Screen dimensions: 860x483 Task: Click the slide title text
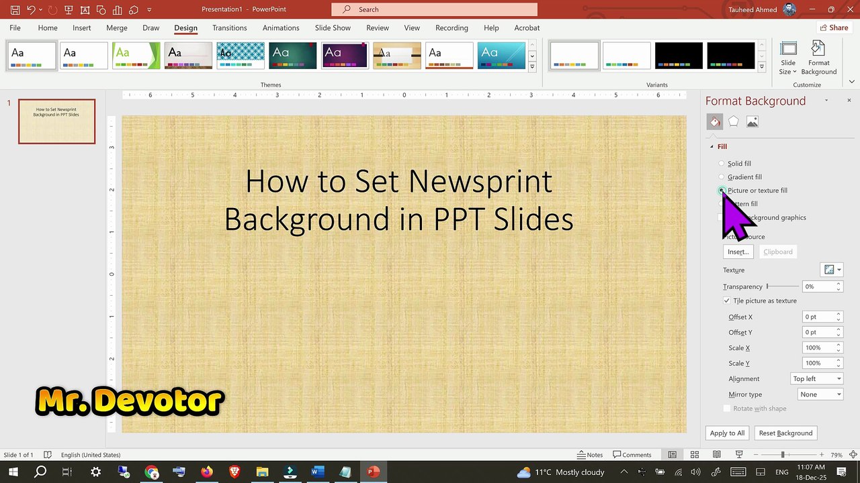[x=398, y=200]
